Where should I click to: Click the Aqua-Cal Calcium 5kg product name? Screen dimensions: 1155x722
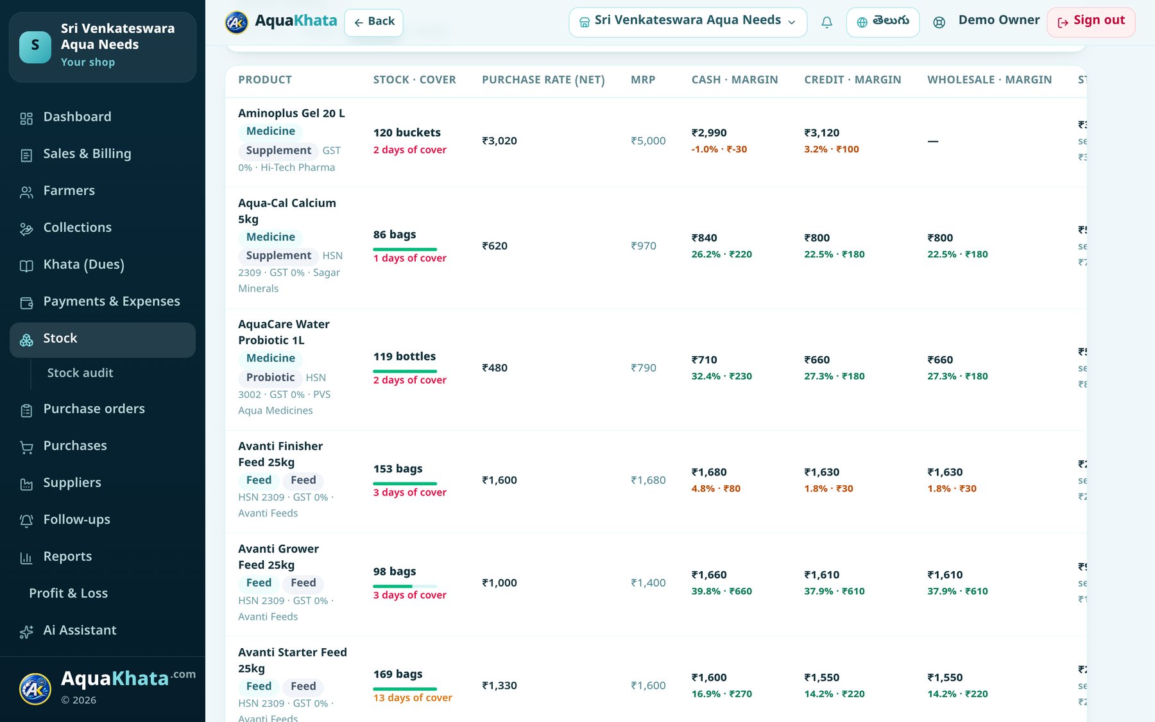click(x=287, y=211)
